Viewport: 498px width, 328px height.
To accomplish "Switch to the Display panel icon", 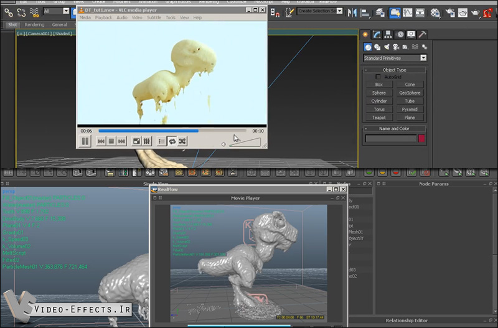I will coord(411,34).
